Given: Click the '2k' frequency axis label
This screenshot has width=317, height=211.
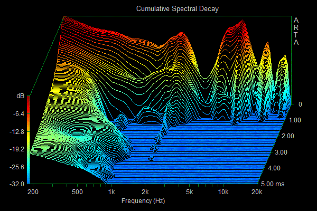Looking at the screenshot, I should (x=145, y=192).
